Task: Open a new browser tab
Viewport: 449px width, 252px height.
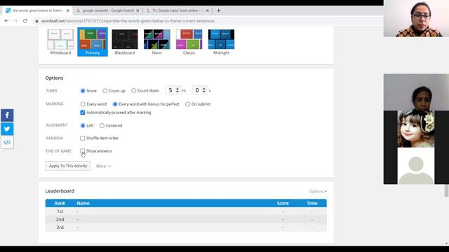Action: pos(218,10)
